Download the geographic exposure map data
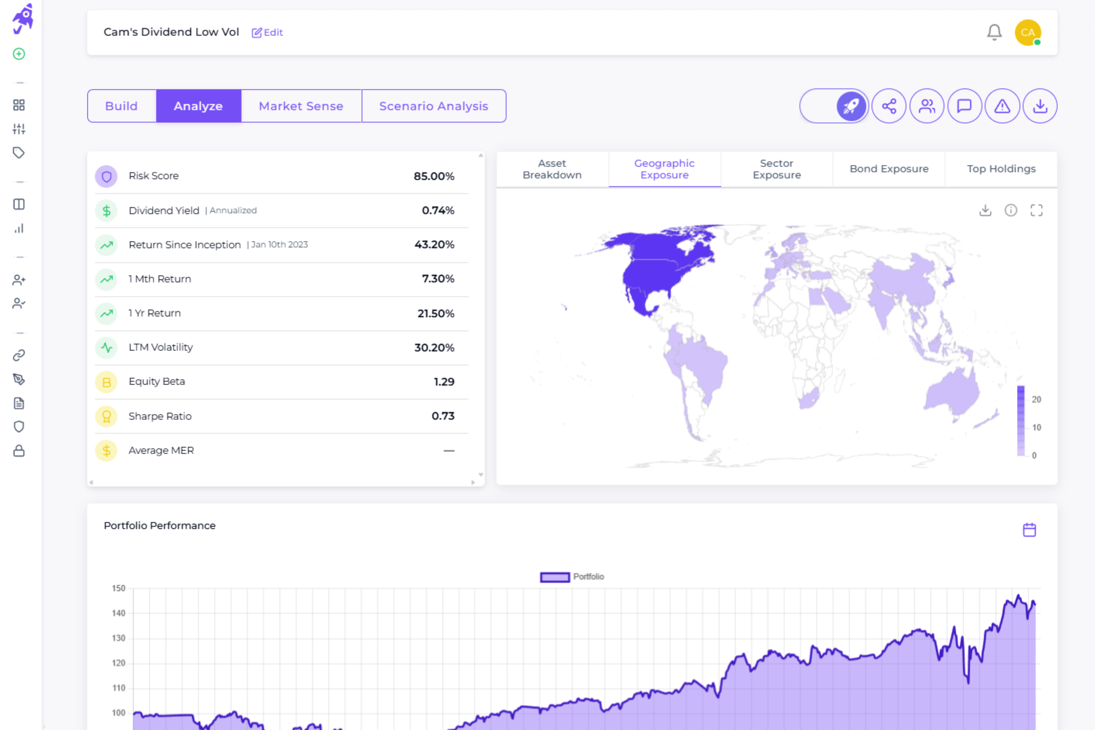Screen dimensions: 1095x730 (x=985, y=210)
